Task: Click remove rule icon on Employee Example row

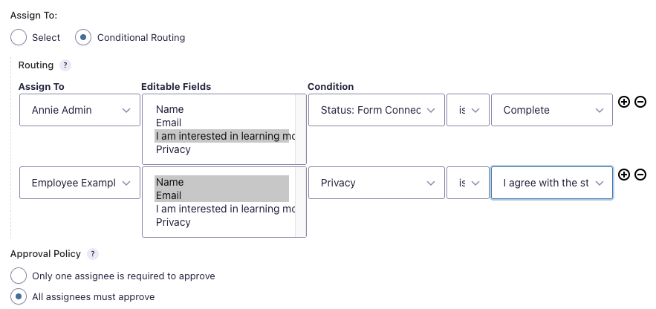Action: tap(640, 175)
